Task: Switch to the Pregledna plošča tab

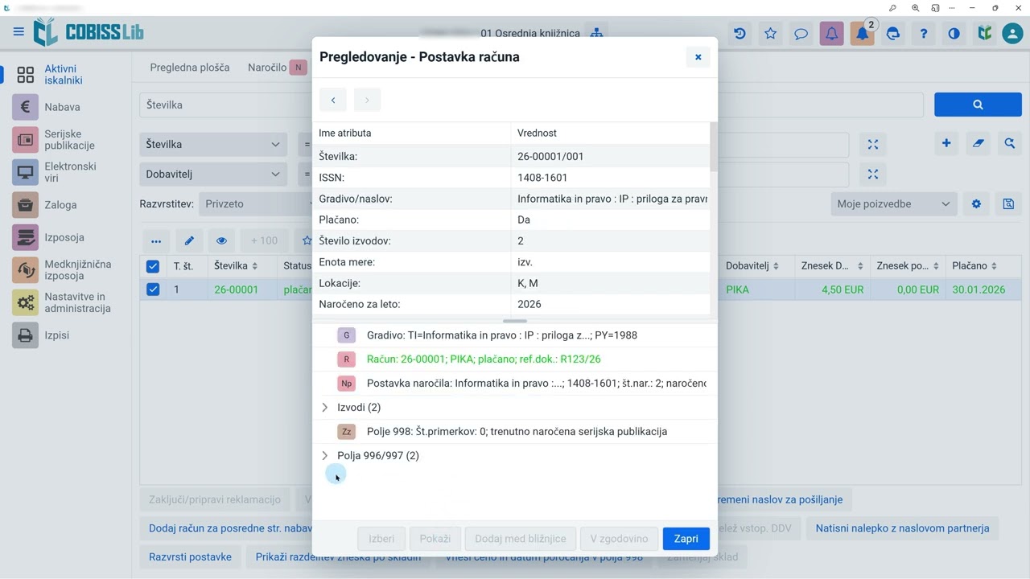Action: [190, 68]
